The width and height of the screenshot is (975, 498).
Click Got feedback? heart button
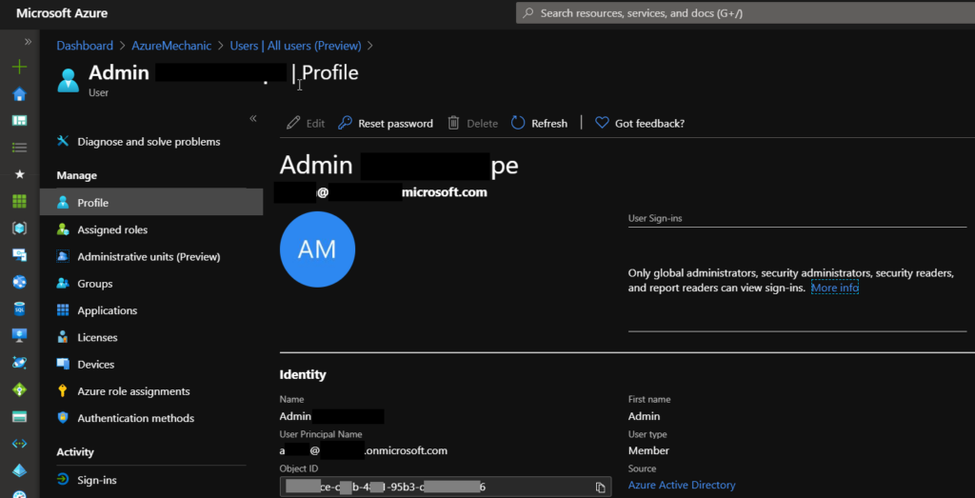640,123
